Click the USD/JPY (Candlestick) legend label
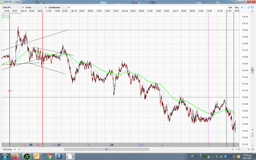 coord(11,14)
